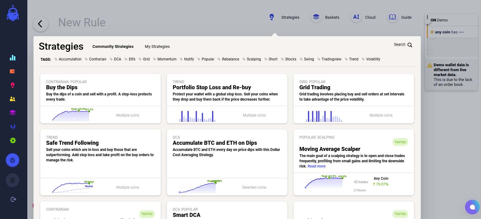Open the green settings gear icon
The height and width of the screenshot is (219, 481).
[13, 140]
